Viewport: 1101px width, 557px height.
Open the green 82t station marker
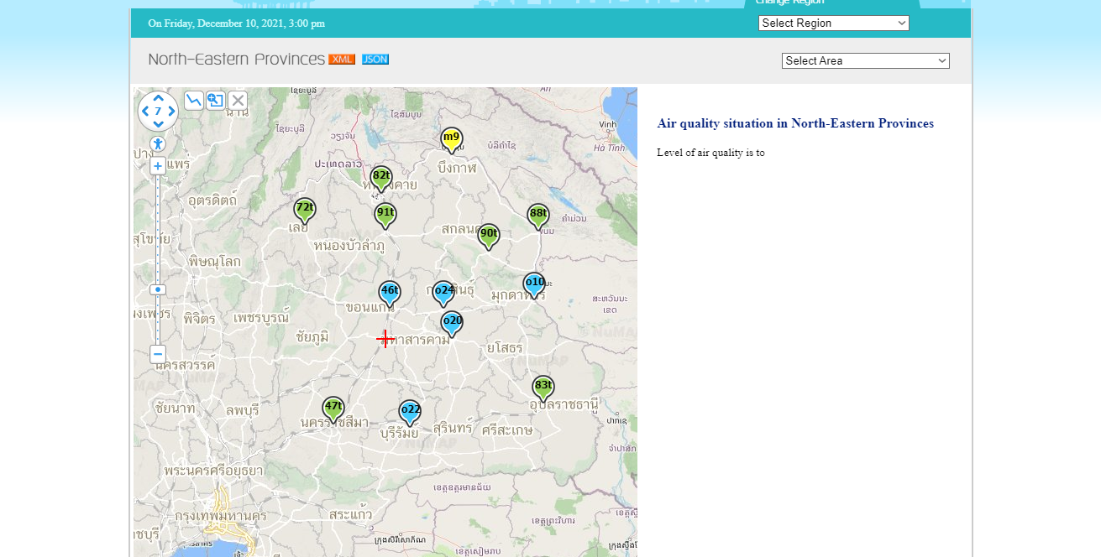(381, 180)
